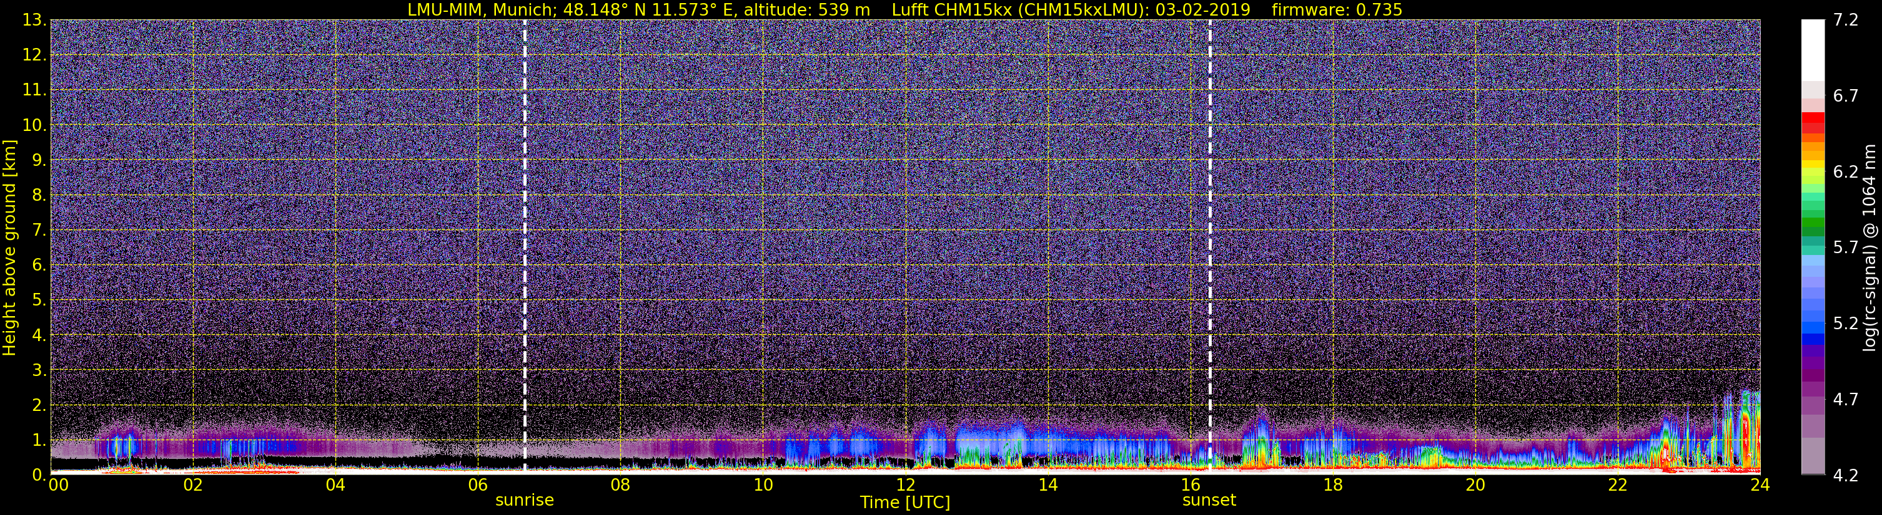Click the sunset label below the time axis
The width and height of the screenshot is (1882, 515).
click(x=1209, y=501)
